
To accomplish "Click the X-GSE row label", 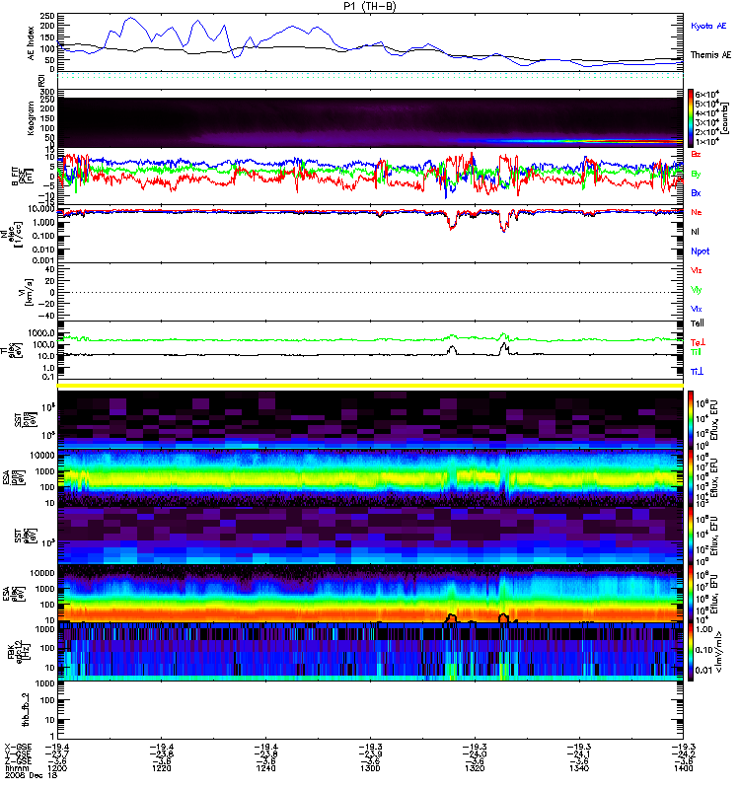I will click(18, 747).
